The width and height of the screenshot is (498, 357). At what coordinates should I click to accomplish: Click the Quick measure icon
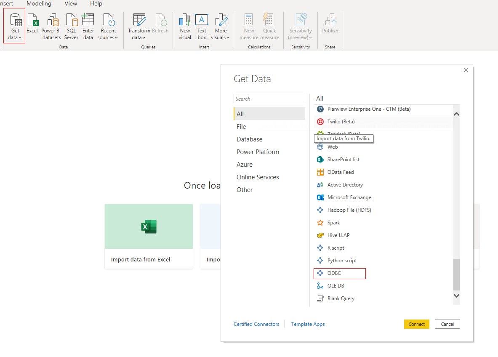(269, 27)
